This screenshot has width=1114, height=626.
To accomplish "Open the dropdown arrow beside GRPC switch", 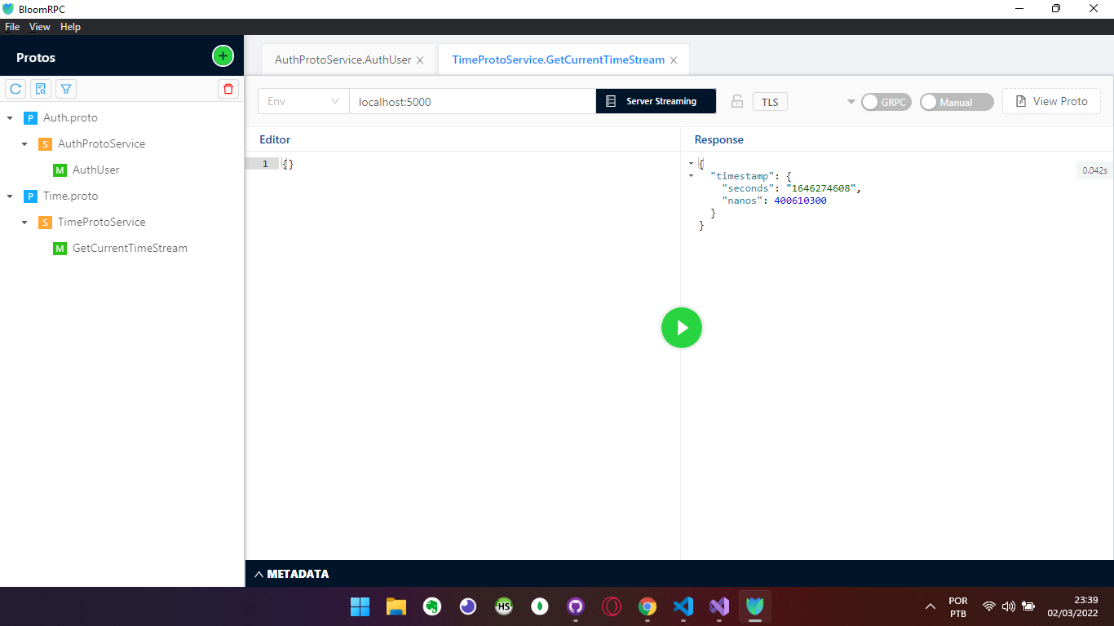I will click(x=851, y=102).
